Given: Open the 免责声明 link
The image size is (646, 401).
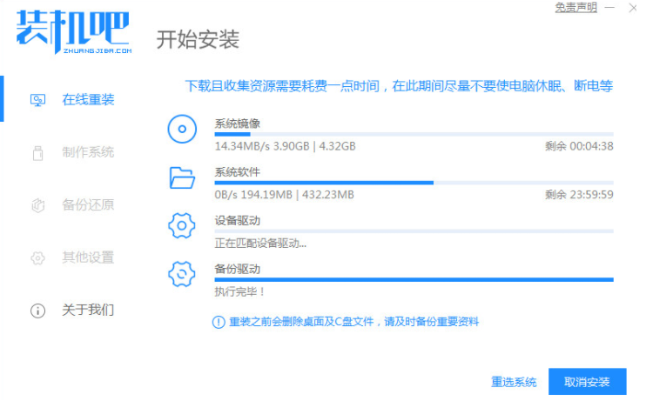Looking at the screenshot, I should 576,8.
